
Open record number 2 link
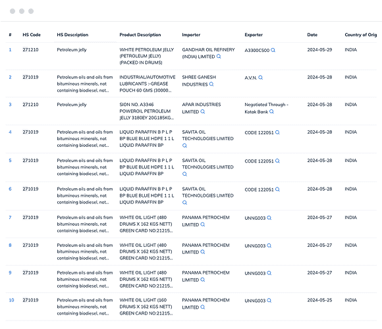pos(11,77)
